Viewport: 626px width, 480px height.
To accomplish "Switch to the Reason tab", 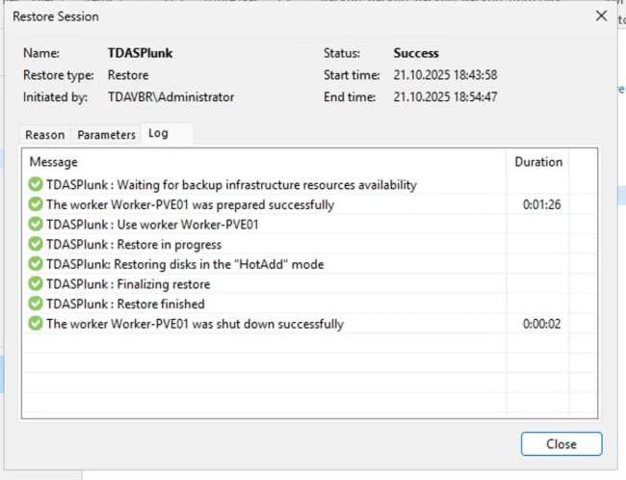I will [45, 135].
